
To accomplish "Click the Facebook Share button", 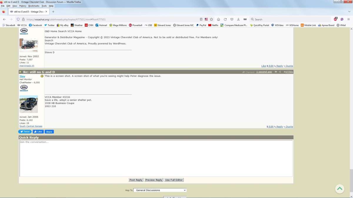I will [49, 132].
